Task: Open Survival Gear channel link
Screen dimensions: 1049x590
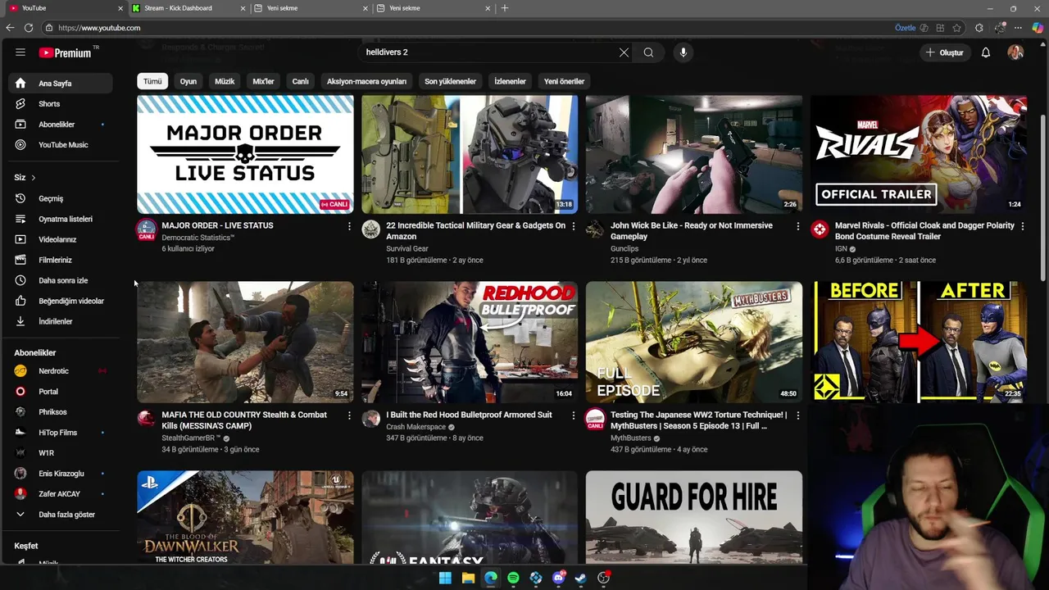Action: point(407,248)
